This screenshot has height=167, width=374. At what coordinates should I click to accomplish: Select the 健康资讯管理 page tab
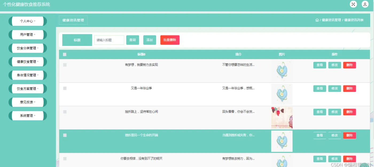point(73,20)
